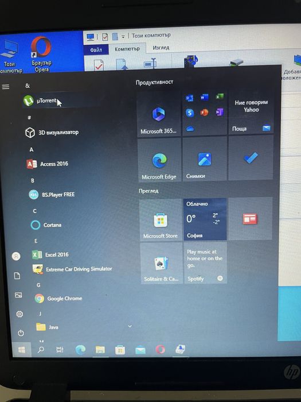Open Edge from the taskbar
The width and height of the screenshot is (301, 402).
[x=80, y=350]
